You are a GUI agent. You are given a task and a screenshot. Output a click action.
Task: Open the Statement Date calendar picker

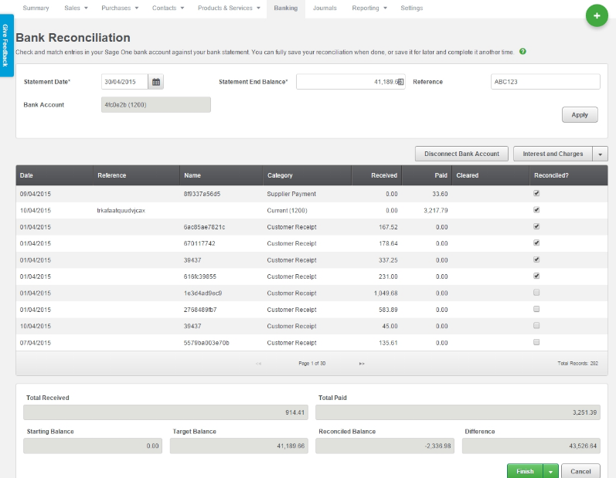(x=156, y=82)
